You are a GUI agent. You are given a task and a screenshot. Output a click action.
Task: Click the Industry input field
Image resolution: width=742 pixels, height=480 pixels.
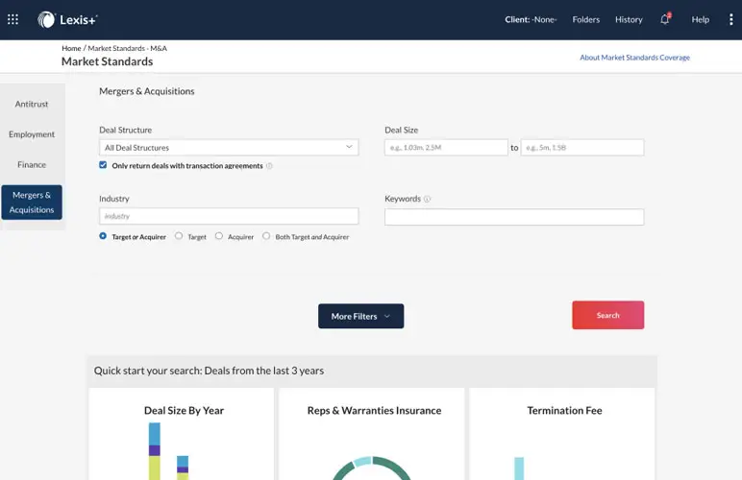(x=229, y=217)
